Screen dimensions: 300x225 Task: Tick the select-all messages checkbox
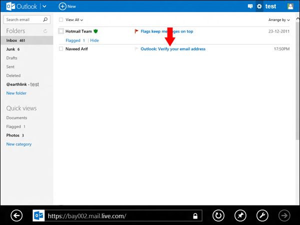pyautogui.click(x=61, y=19)
